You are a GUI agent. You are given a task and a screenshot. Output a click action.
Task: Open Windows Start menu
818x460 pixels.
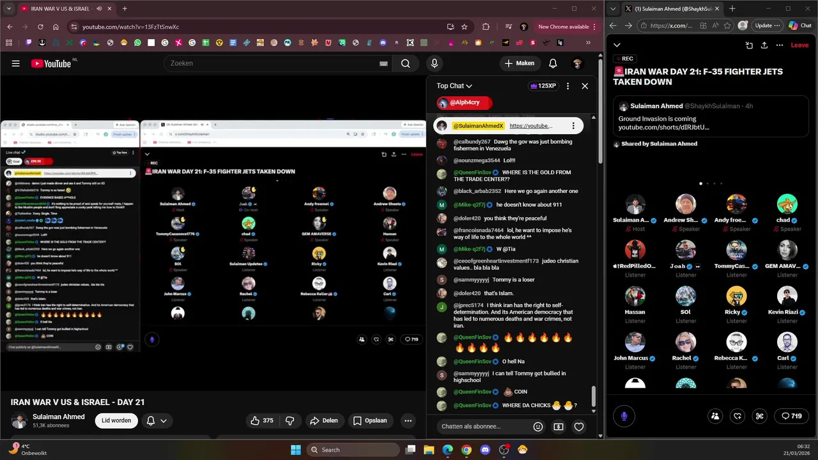(x=296, y=450)
